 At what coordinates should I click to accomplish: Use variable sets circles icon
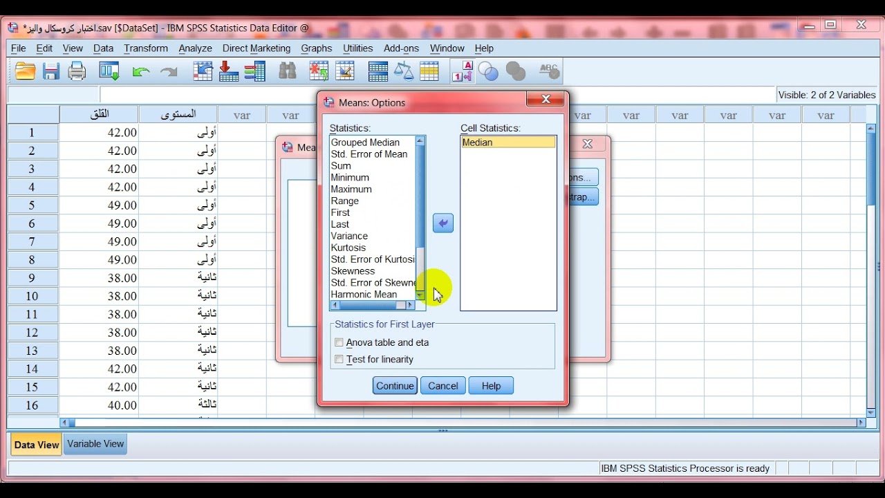488,71
